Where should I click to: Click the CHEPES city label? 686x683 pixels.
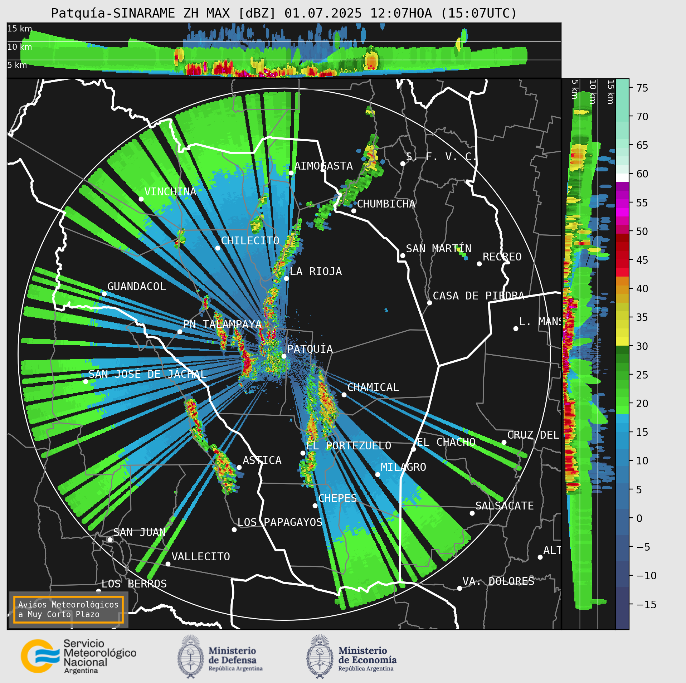[337, 498]
